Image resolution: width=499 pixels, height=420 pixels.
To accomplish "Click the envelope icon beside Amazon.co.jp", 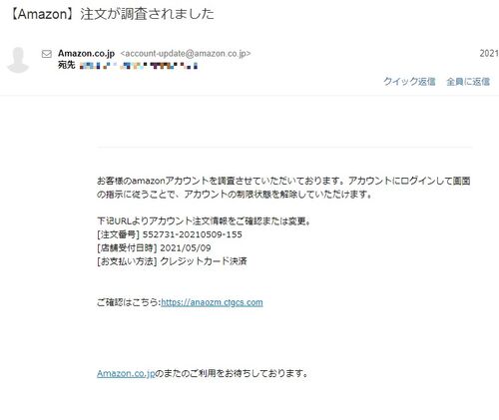I will click(x=47, y=54).
